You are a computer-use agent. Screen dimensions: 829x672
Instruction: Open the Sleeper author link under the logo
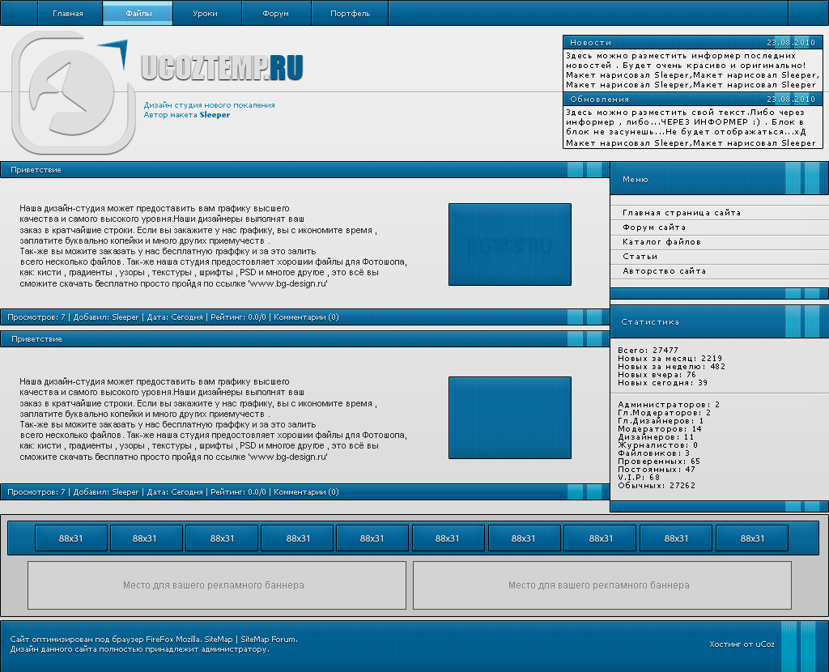tap(215, 115)
